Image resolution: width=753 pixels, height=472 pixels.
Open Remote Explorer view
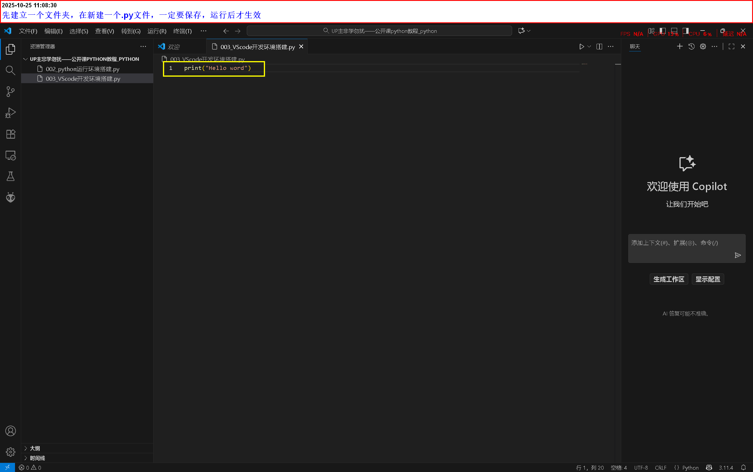tap(10, 155)
